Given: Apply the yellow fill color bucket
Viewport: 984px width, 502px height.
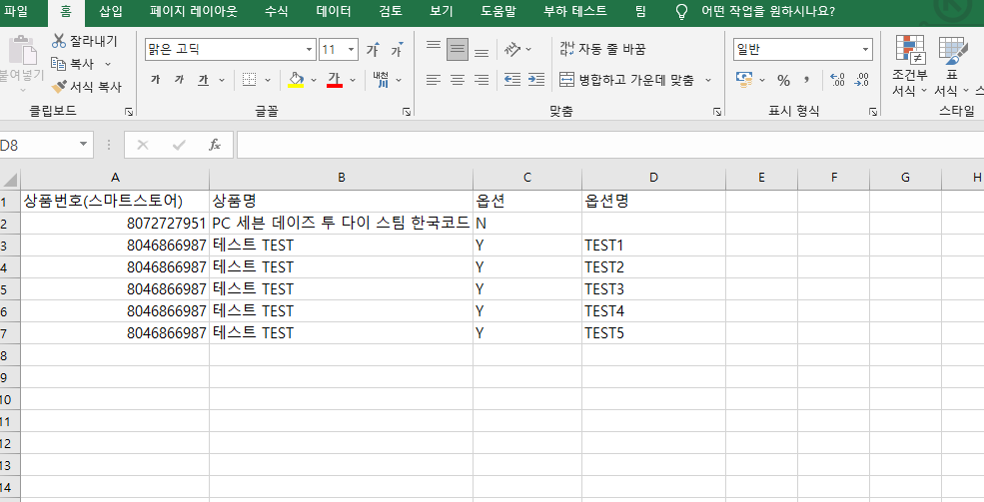Looking at the screenshot, I should pos(295,80).
